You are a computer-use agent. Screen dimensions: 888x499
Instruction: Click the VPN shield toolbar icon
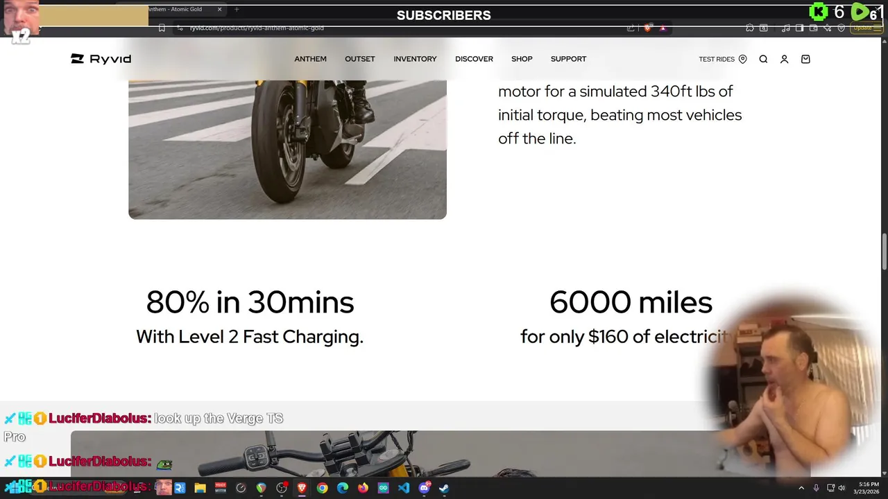pyautogui.click(x=842, y=28)
